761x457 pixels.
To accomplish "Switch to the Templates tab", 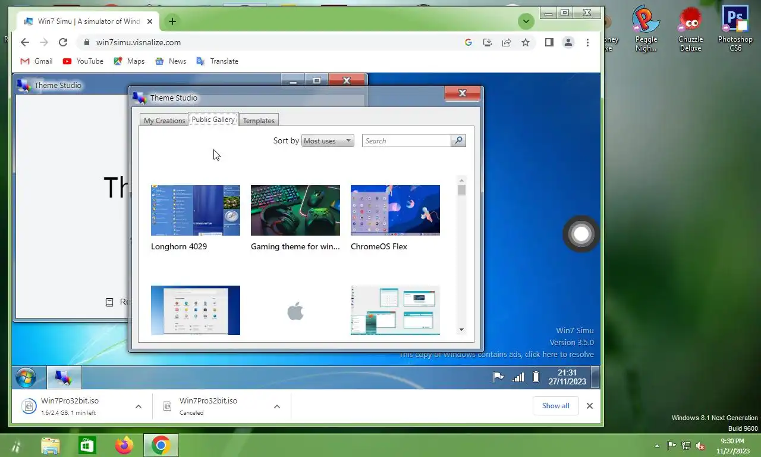I will [259, 120].
